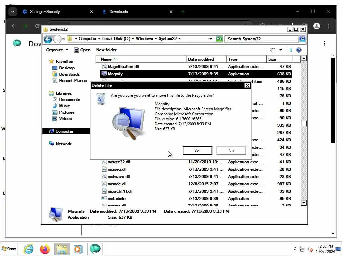Change the view icon in Explorer
342x256 pixels.
273,50
